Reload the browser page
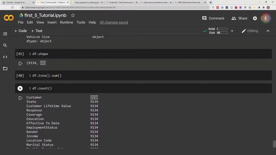This screenshot has width=276, height=155. [13, 8]
